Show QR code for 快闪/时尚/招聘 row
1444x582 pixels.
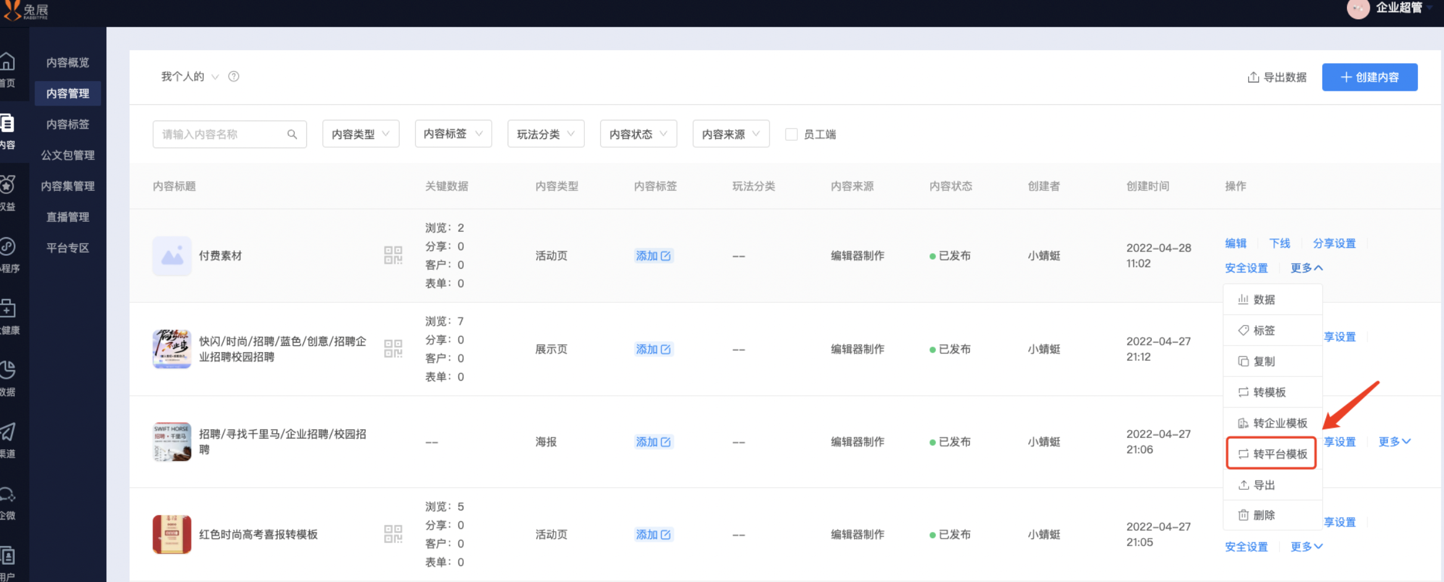(393, 348)
